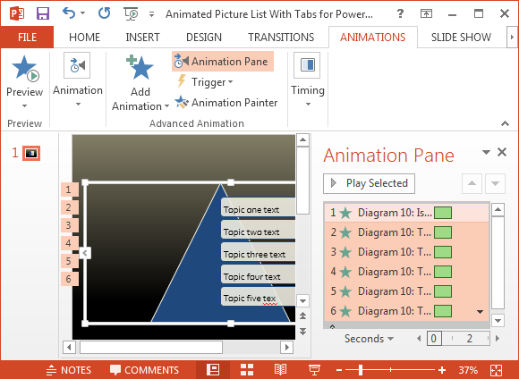Activate the Animation Painter

(226, 103)
